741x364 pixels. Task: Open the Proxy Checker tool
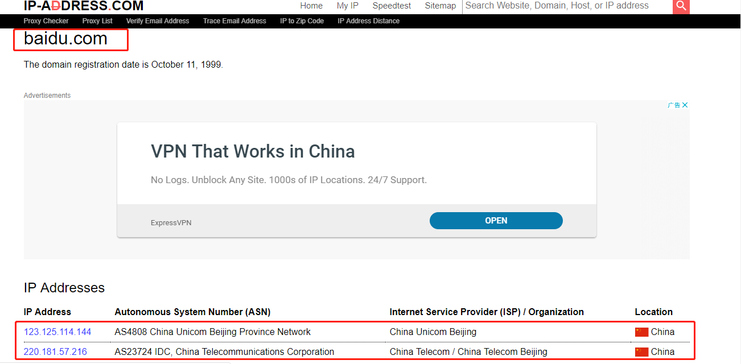tap(46, 21)
